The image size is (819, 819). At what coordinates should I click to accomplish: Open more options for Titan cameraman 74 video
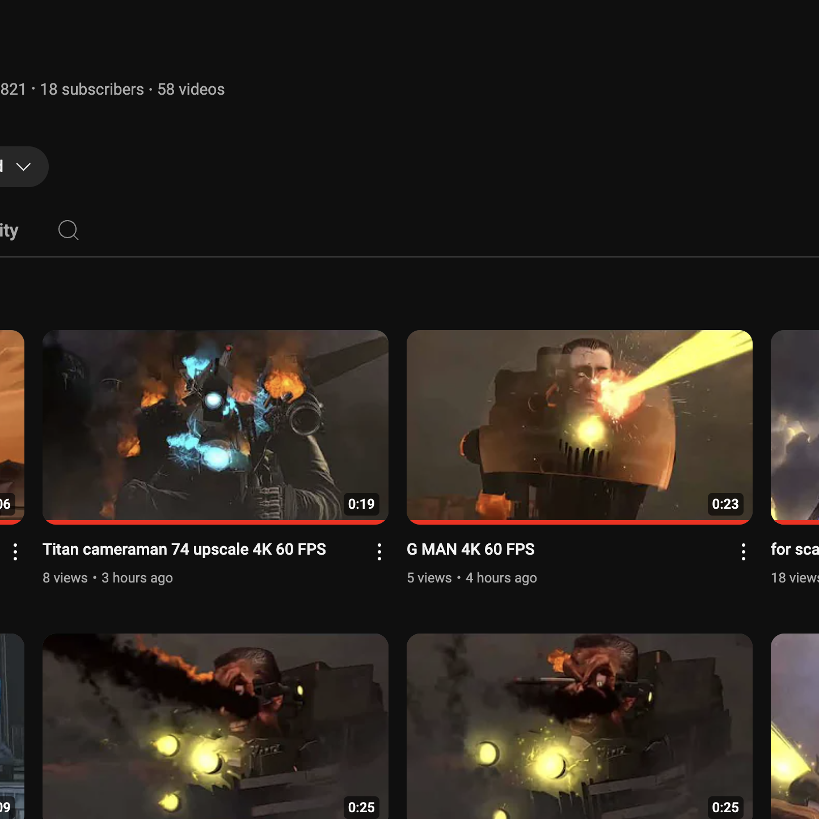coord(379,551)
